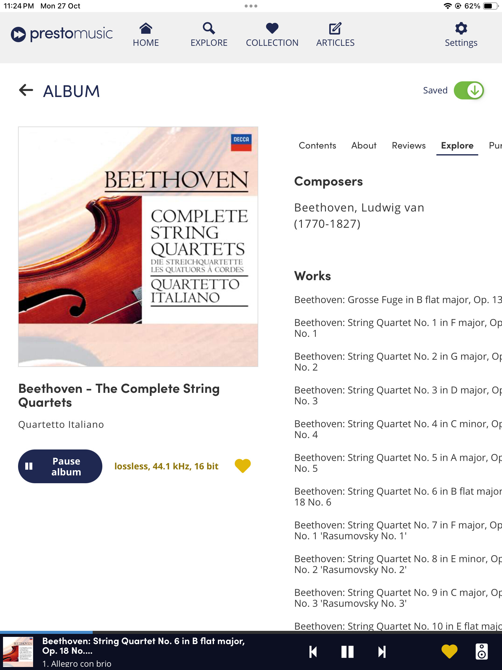Open the About tab
The width and height of the screenshot is (502, 670).
(364, 146)
